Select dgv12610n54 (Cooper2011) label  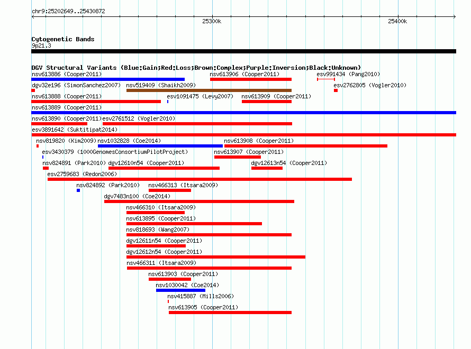point(146,163)
